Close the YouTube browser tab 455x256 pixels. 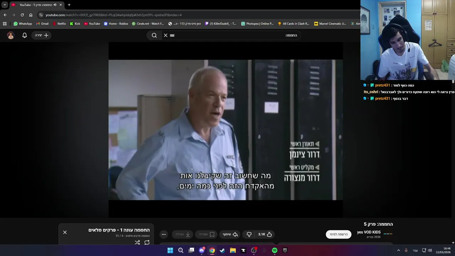(60, 5)
